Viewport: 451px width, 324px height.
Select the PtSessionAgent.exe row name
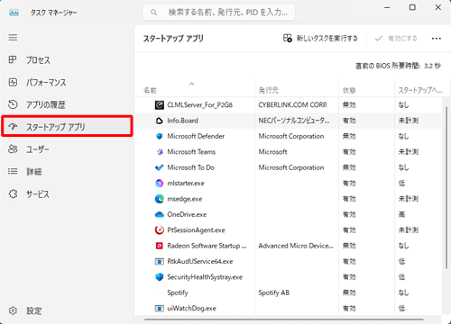coord(196,230)
